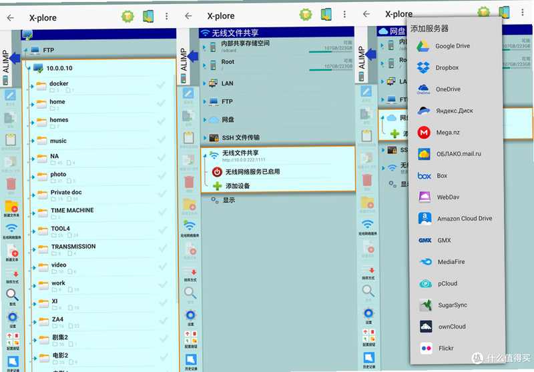Check the home folder checkmark
Image resolution: width=534 pixels, height=372 pixels.
(162, 103)
